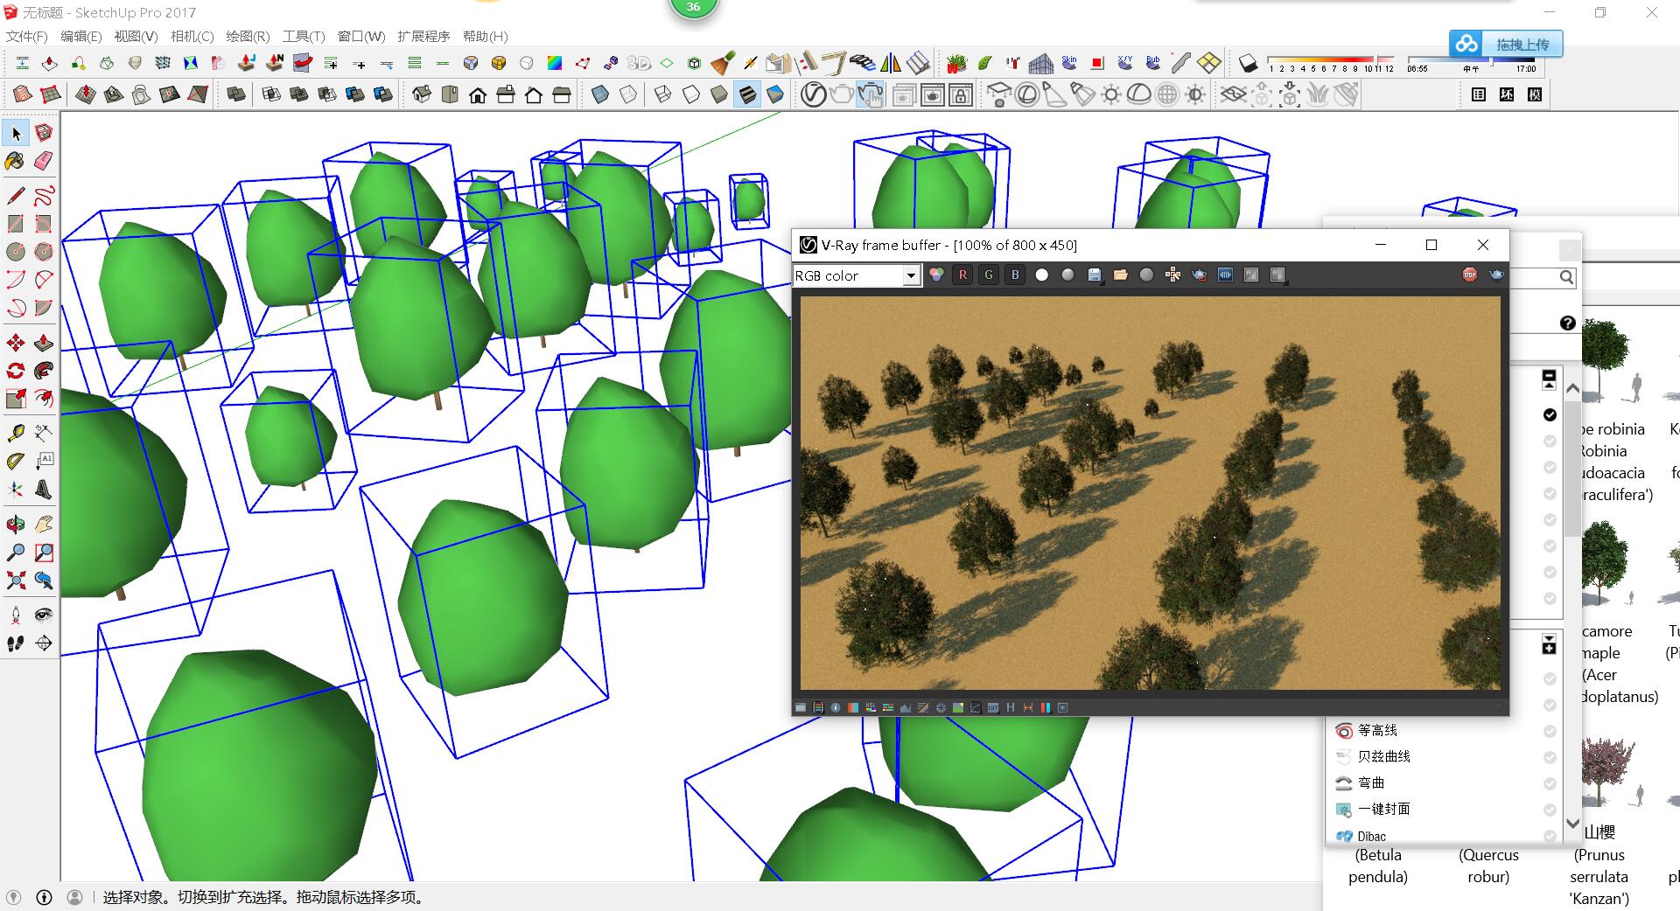1680x911 pixels.
Task: Choose the Tape Measure tool
Action: 15,433
